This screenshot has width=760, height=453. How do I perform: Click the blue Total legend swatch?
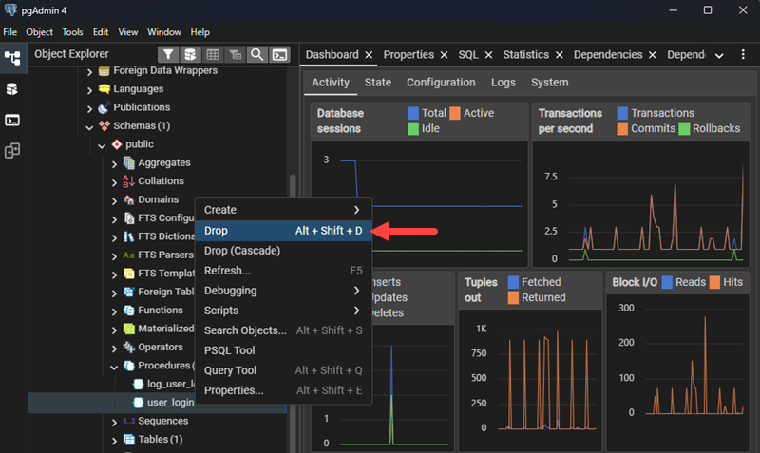coord(413,113)
